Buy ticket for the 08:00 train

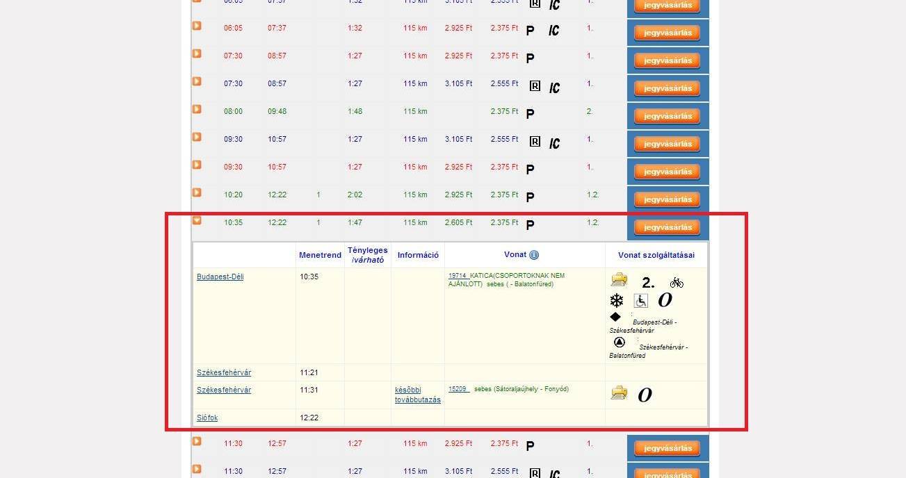click(x=668, y=116)
